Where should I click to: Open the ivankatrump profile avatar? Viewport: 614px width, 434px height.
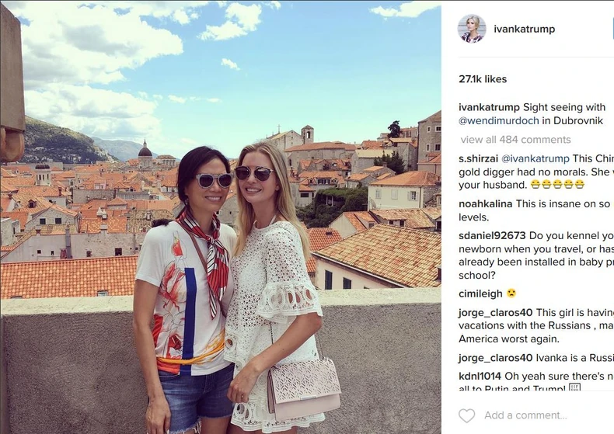472,29
